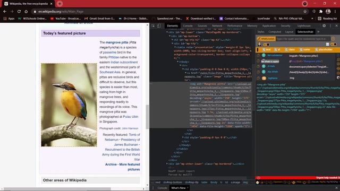Activate the DevTools inspect element picker icon
This screenshot has height=191, width=340.
pyautogui.click(x=154, y=26)
